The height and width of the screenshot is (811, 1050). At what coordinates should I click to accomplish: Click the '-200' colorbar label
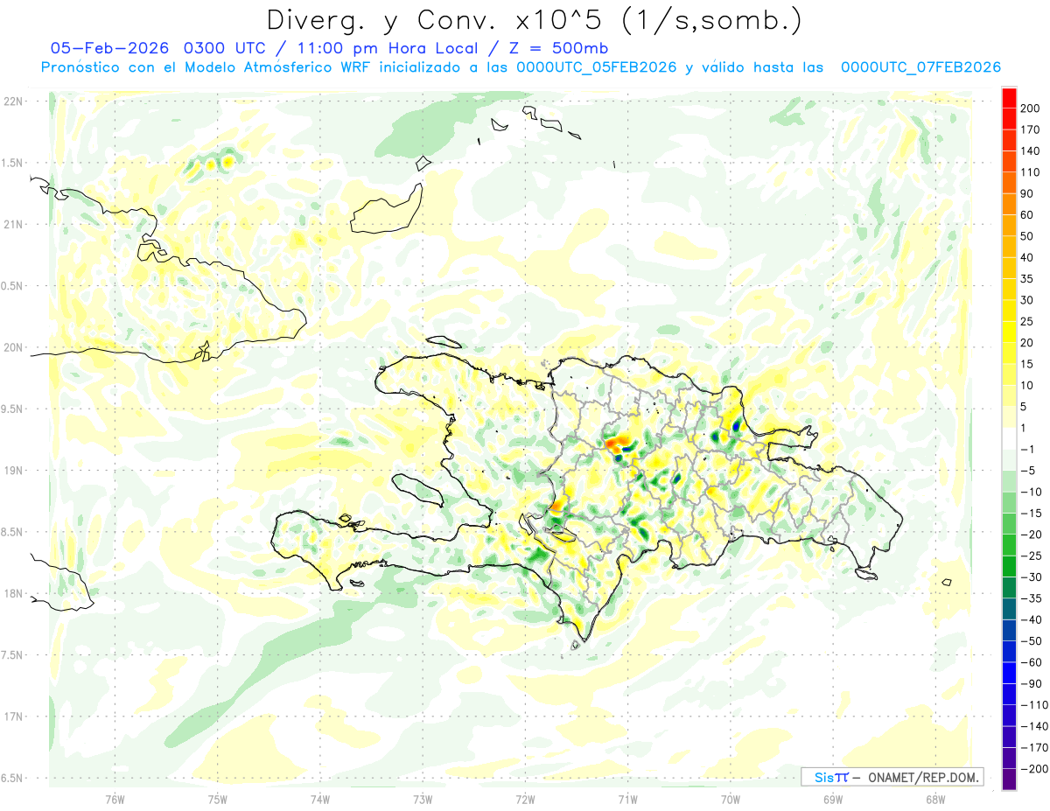coord(1036,769)
